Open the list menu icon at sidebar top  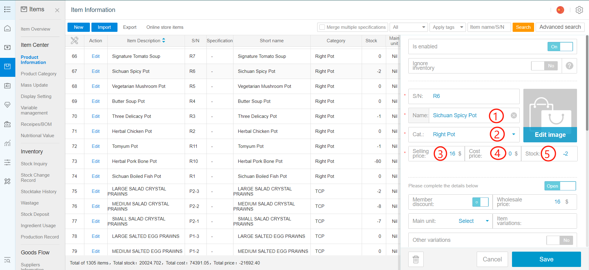(7, 9)
